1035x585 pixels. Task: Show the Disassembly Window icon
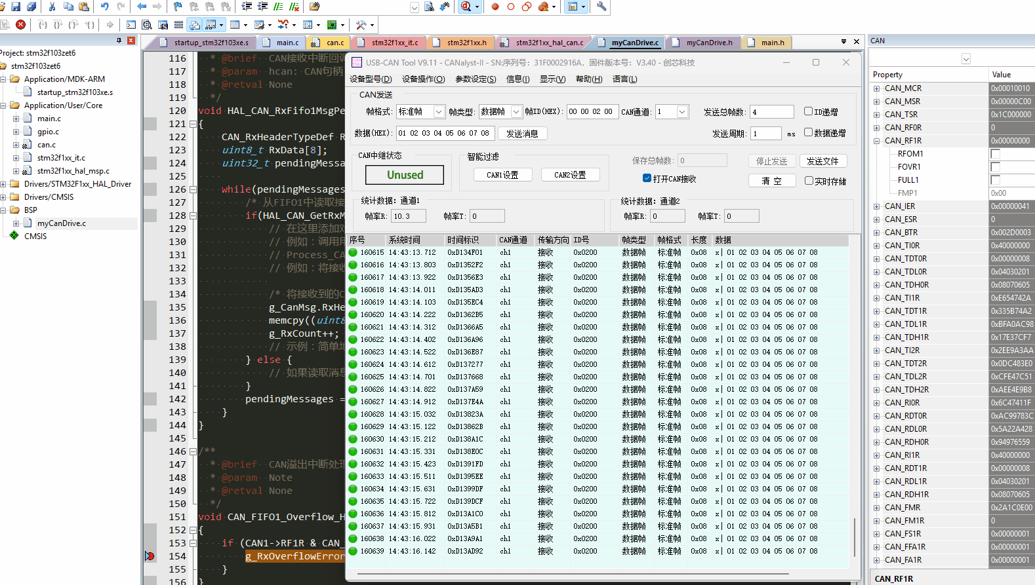pyautogui.click(x=147, y=24)
